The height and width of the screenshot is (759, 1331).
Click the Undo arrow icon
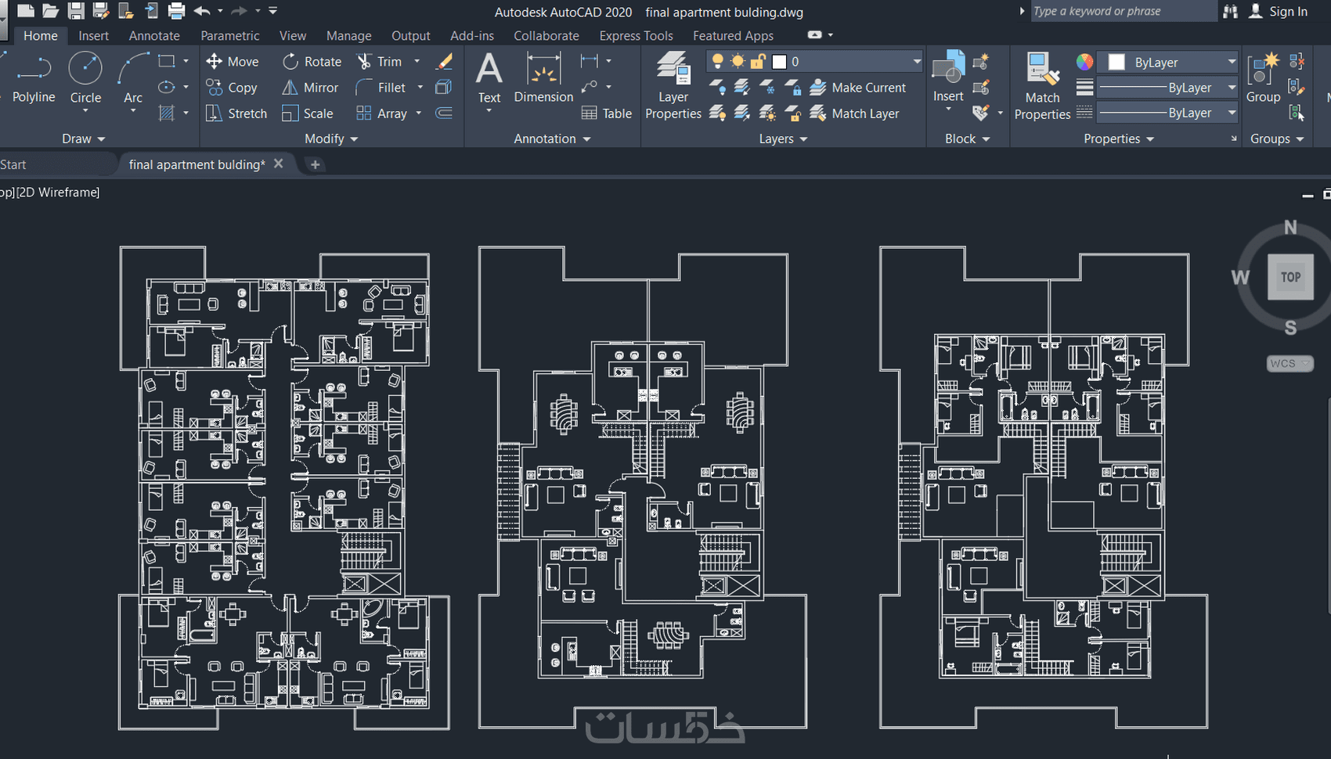coord(202,11)
